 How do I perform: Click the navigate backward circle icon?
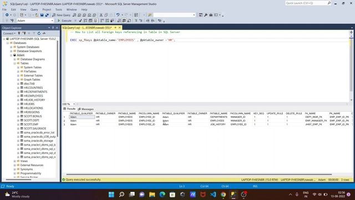pyautogui.click(x=7, y=15)
